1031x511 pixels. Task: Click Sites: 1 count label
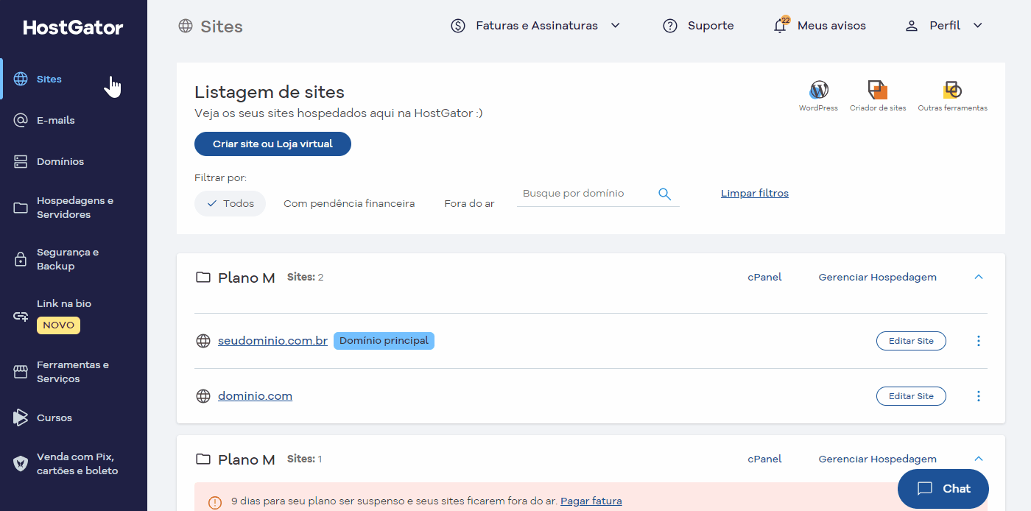(305, 459)
